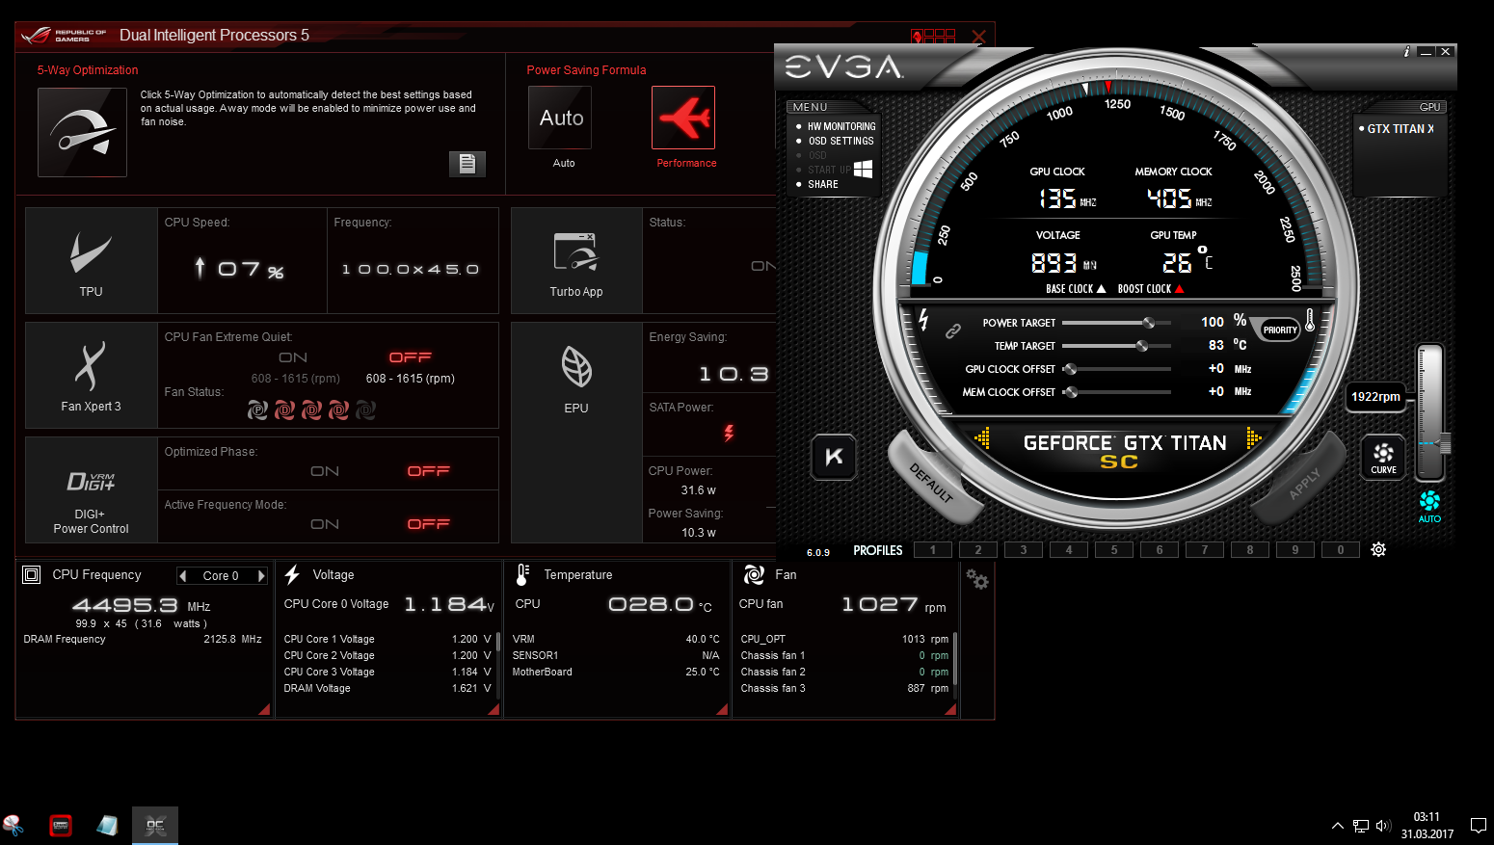
Task: Open DIGI+ Power Control icon
Action: (91, 481)
